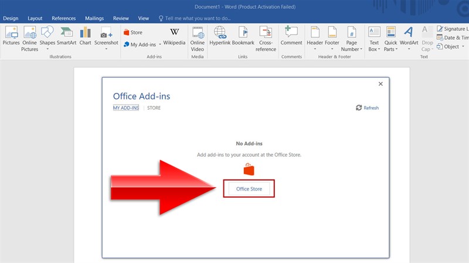This screenshot has height=263, width=469.
Task: Insert Date & Time
Action: [453, 37]
